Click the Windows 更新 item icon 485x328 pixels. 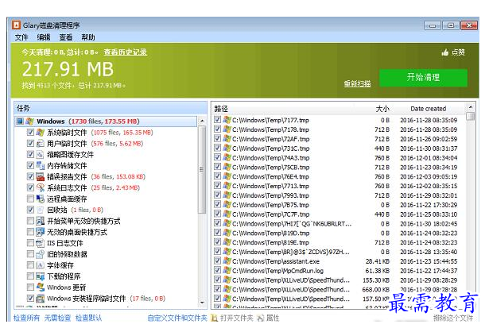(x=41, y=287)
